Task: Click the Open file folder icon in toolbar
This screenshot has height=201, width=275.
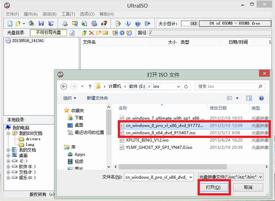Action: [x=18, y=23]
